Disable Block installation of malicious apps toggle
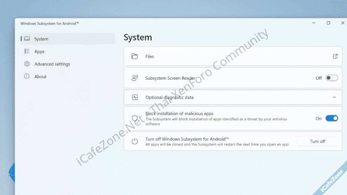The height and width of the screenshot is (195, 347). point(332,118)
